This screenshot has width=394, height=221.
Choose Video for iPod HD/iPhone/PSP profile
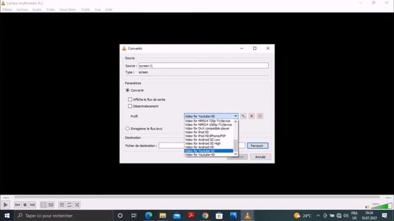[209, 136]
